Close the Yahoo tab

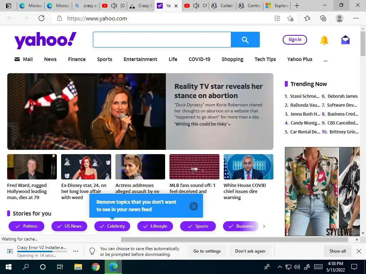click(176, 6)
